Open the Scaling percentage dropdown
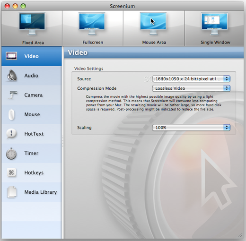 [x=191, y=128]
